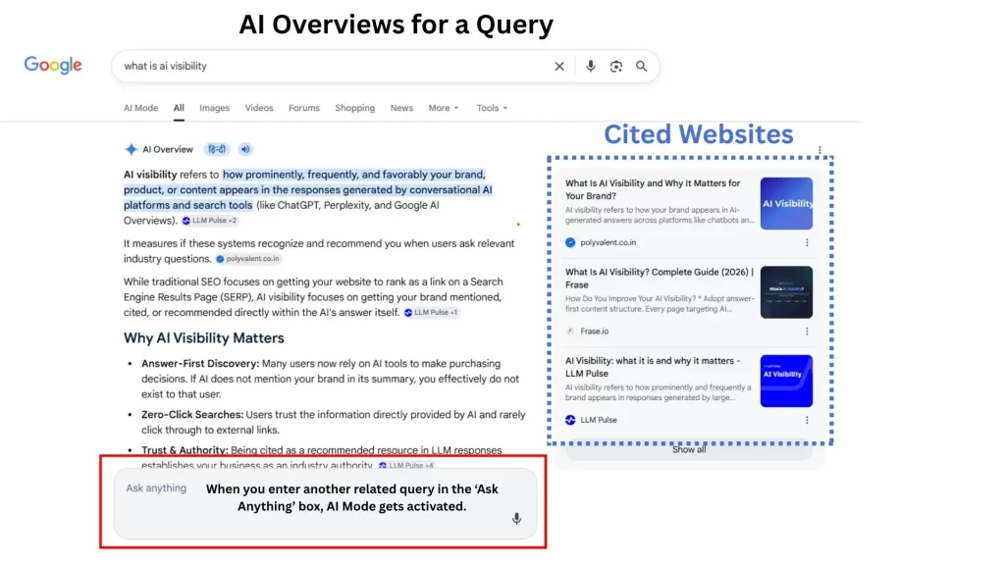This screenshot has width=1005, height=565.
Task: Click 'Answer-First Discovery:' bullet text
Action: 200,364
